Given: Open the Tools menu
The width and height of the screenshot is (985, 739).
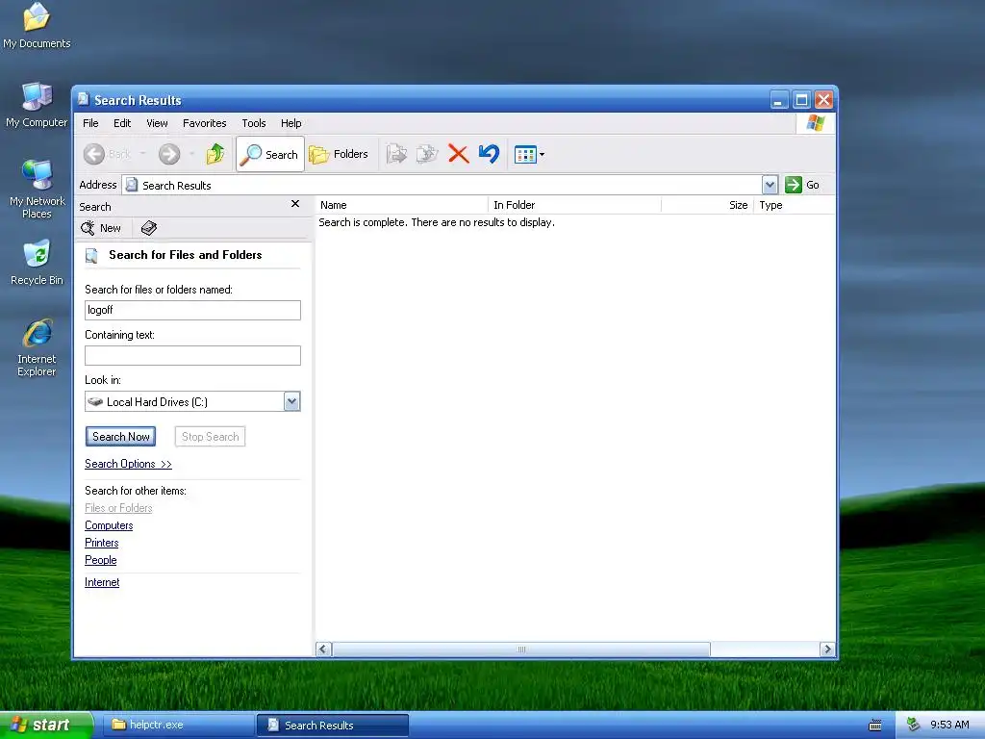Looking at the screenshot, I should 254,123.
